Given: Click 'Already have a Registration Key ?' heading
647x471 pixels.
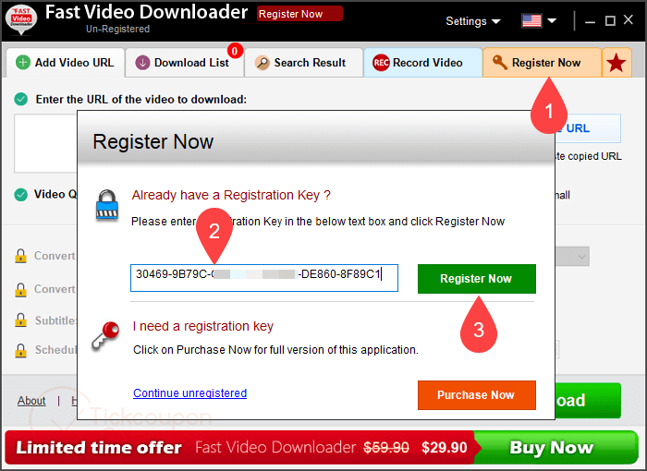Looking at the screenshot, I should coord(231,195).
